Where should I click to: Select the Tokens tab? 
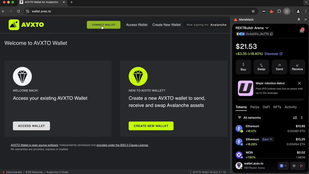241,107
